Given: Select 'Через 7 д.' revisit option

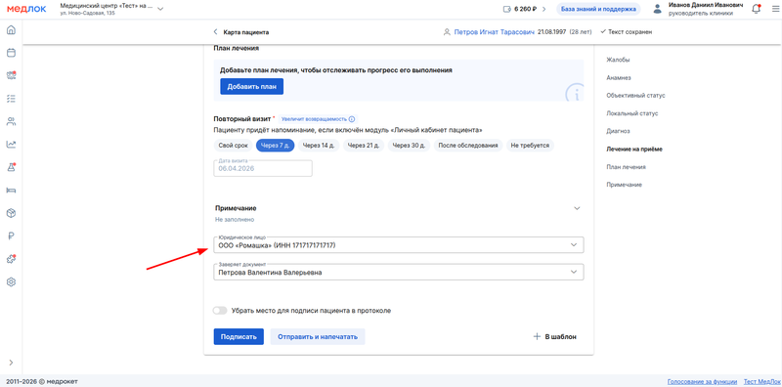Looking at the screenshot, I should 276,146.
